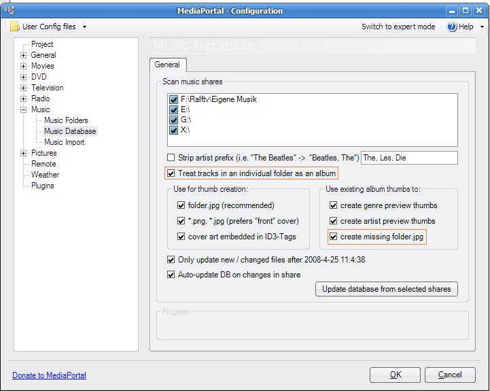Select the DVD label in the tree
This screenshot has width=490, height=391.
point(39,77)
